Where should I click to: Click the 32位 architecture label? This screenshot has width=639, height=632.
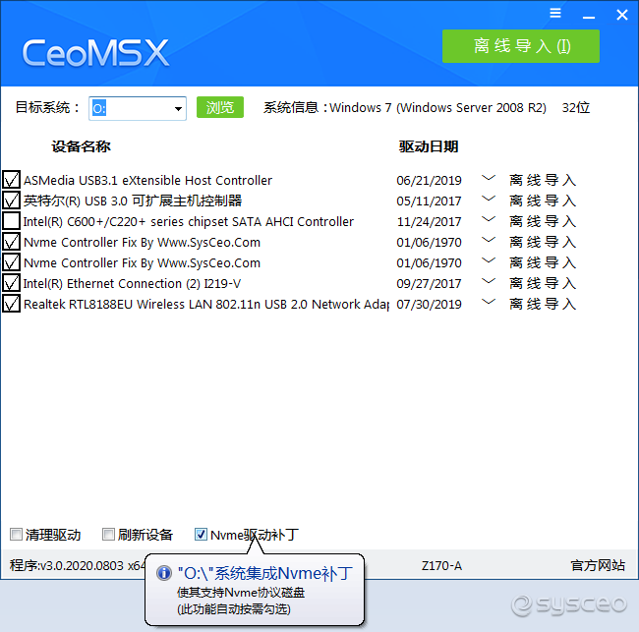tap(575, 107)
